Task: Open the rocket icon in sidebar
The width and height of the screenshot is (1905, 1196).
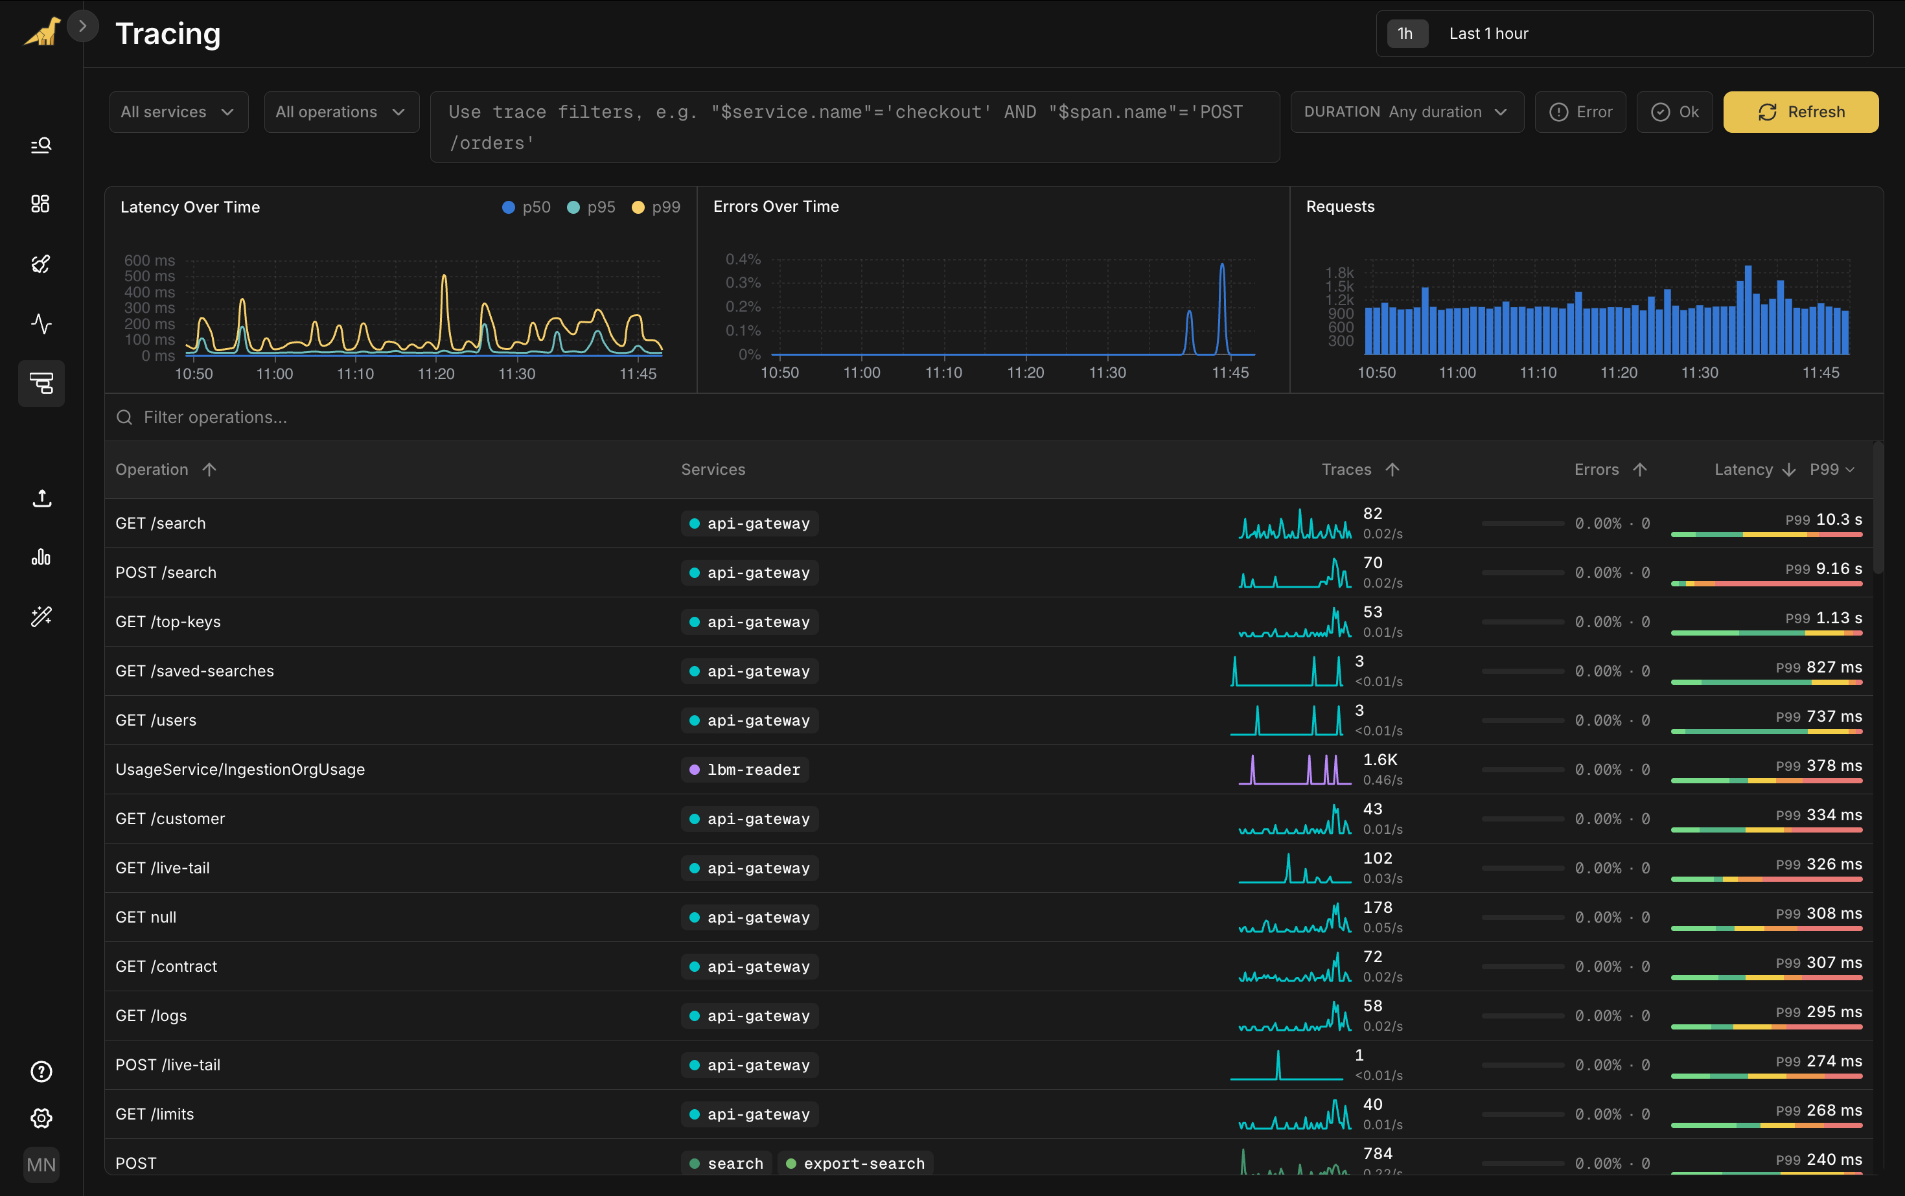Action: pyautogui.click(x=41, y=264)
